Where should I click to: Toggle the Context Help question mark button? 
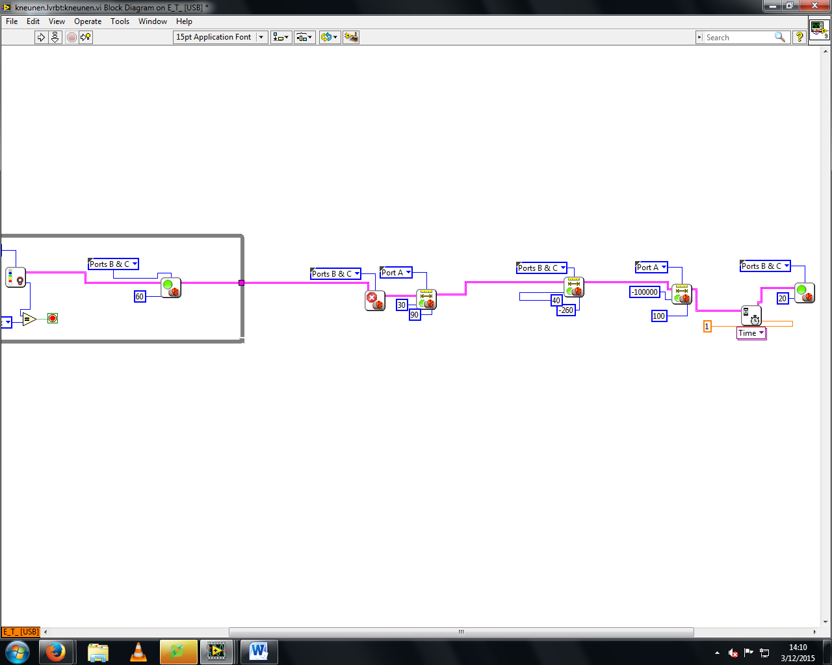click(799, 37)
